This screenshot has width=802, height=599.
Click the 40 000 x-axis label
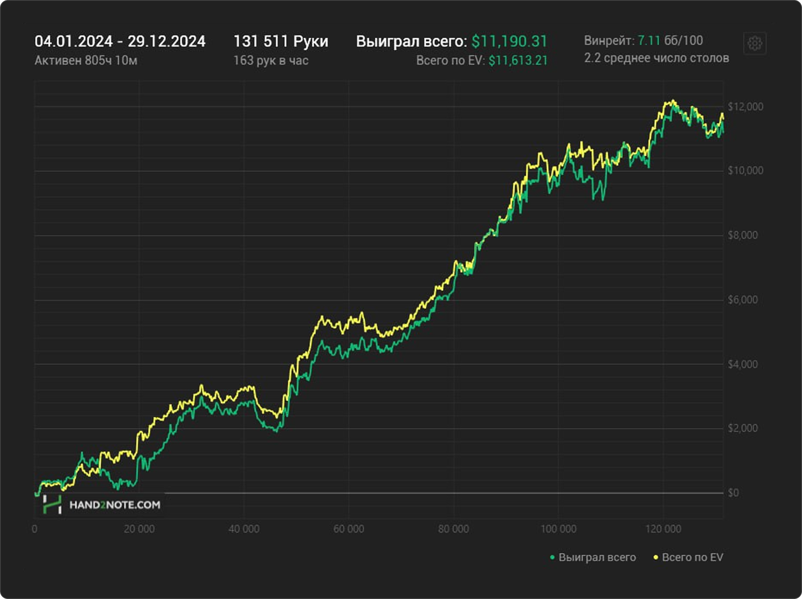(244, 529)
